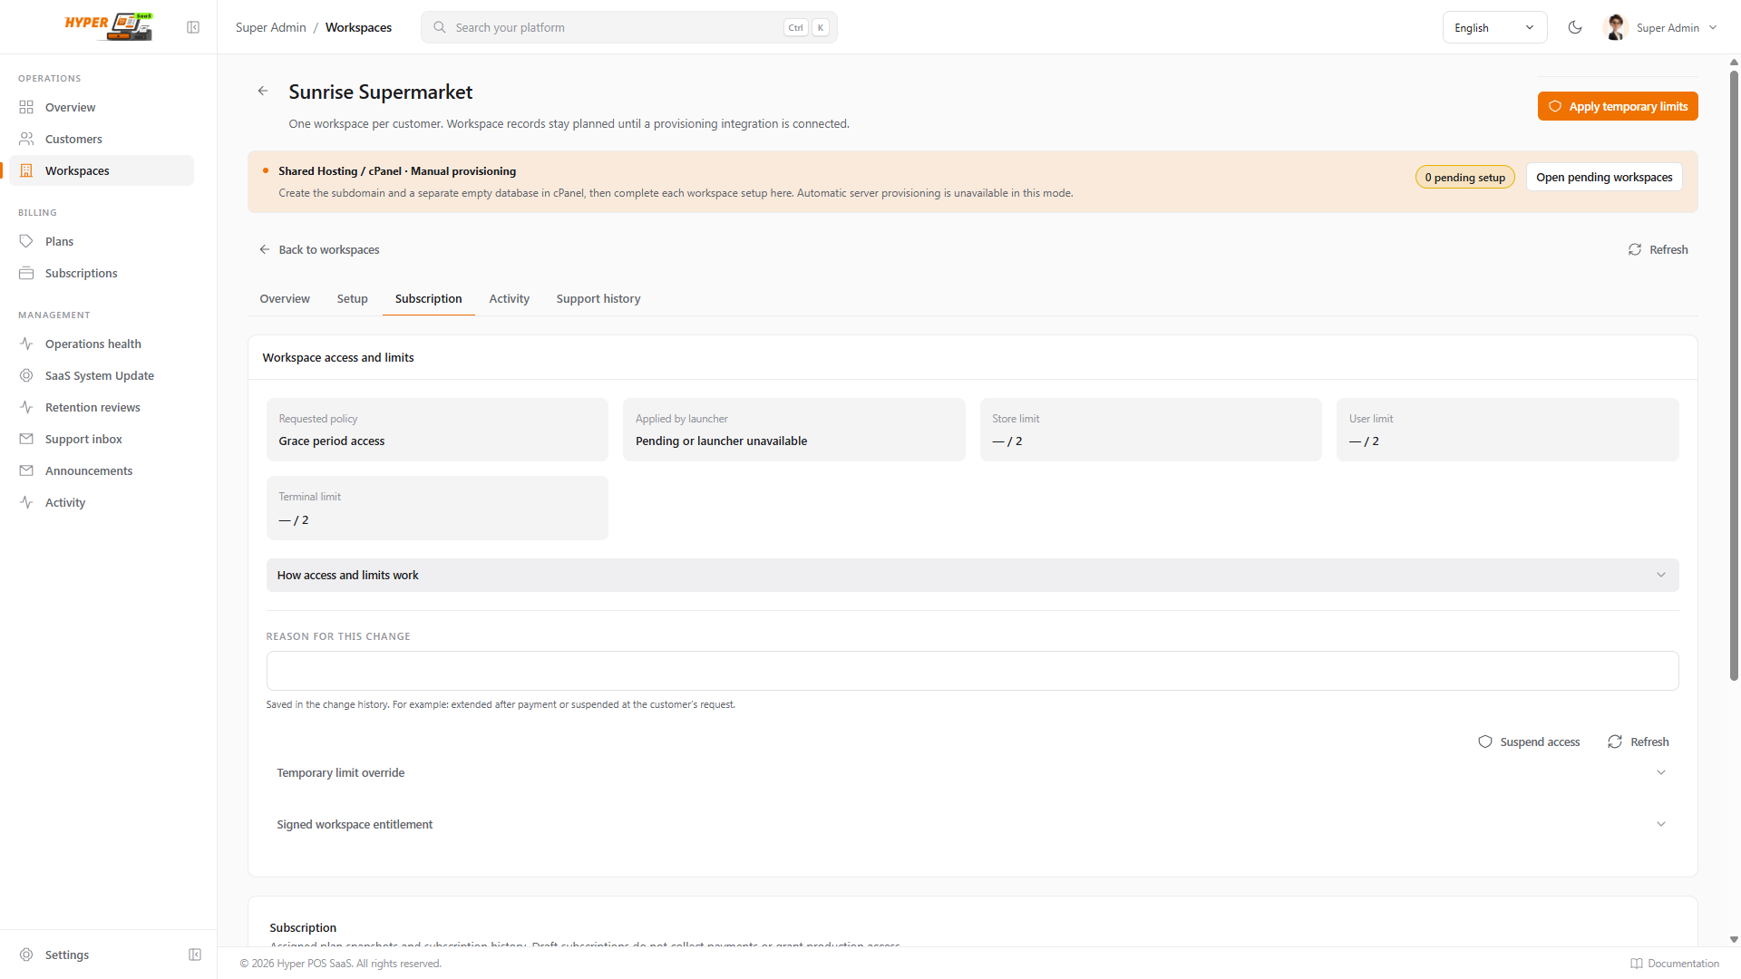Click Back to workspaces link
This screenshot has width=1741, height=979.
click(x=319, y=249)
